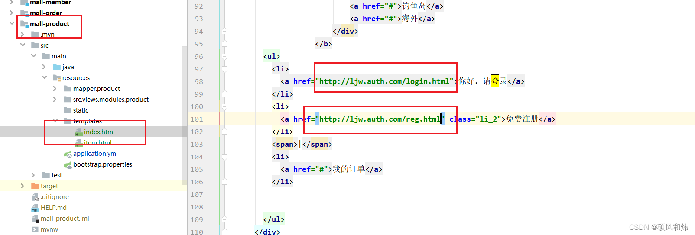Select the src folder icon
Image resolution: width=695 pixels, height=235 pixels.
tap(35, 45)
